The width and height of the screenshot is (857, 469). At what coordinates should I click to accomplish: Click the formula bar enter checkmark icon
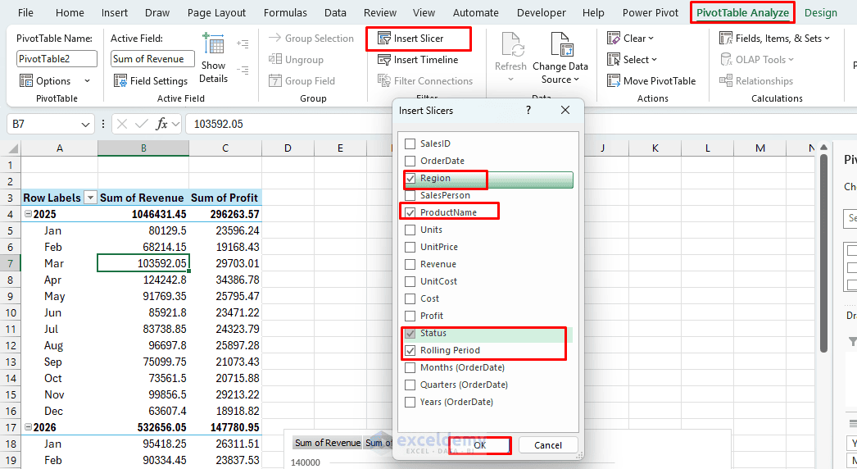click(x=142, y=125)
